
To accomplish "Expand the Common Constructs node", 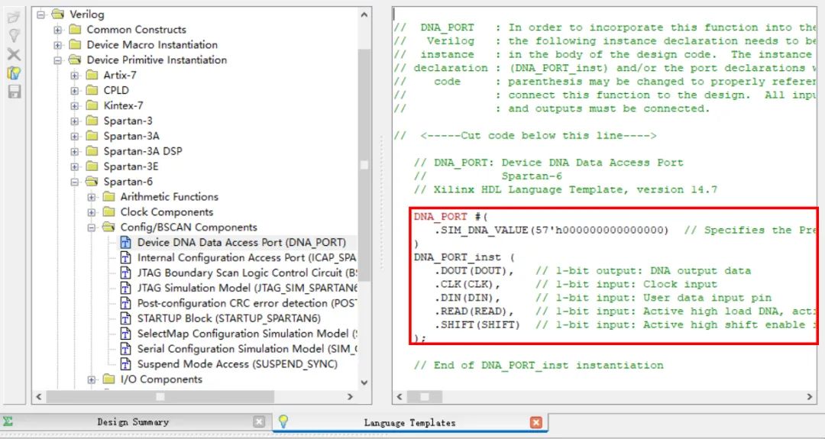I will 58,30.
